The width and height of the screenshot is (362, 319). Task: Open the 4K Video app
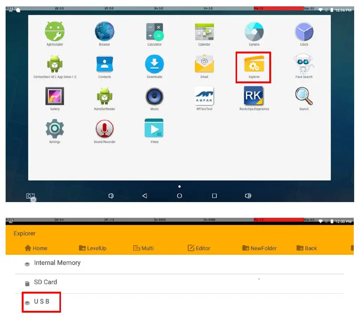pyautogui.click(x=154, y=131)
